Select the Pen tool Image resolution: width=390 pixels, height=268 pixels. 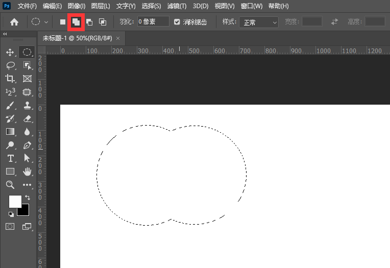click(x=28, y=145)
